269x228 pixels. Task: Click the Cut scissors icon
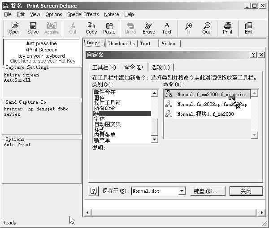click(x=73, y=28)
